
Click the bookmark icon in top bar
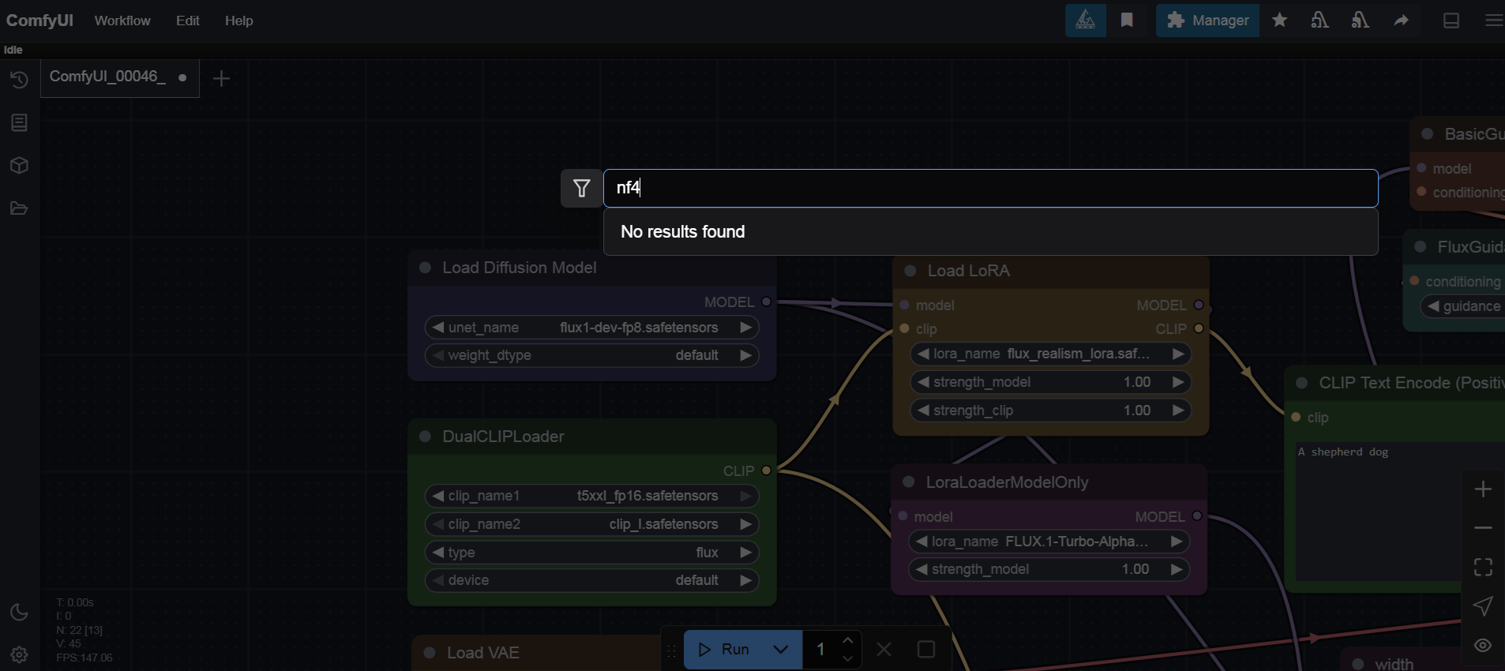1127,21
